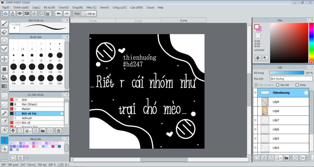This screenshot has width=314, height=167.
Task: Select the Brush tool in left toolbar
Action: coord(4,24)
